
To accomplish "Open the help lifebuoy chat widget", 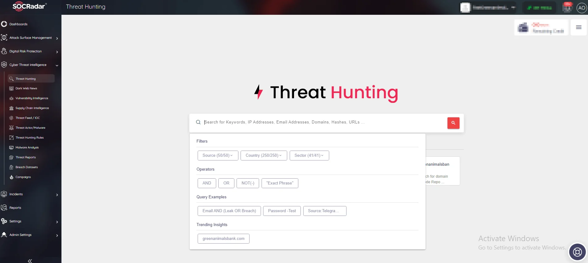I will point(577,252).
